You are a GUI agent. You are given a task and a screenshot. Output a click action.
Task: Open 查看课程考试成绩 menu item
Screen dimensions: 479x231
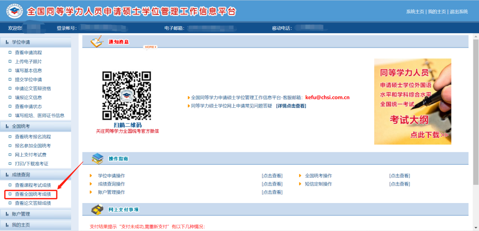coord(33,185)
